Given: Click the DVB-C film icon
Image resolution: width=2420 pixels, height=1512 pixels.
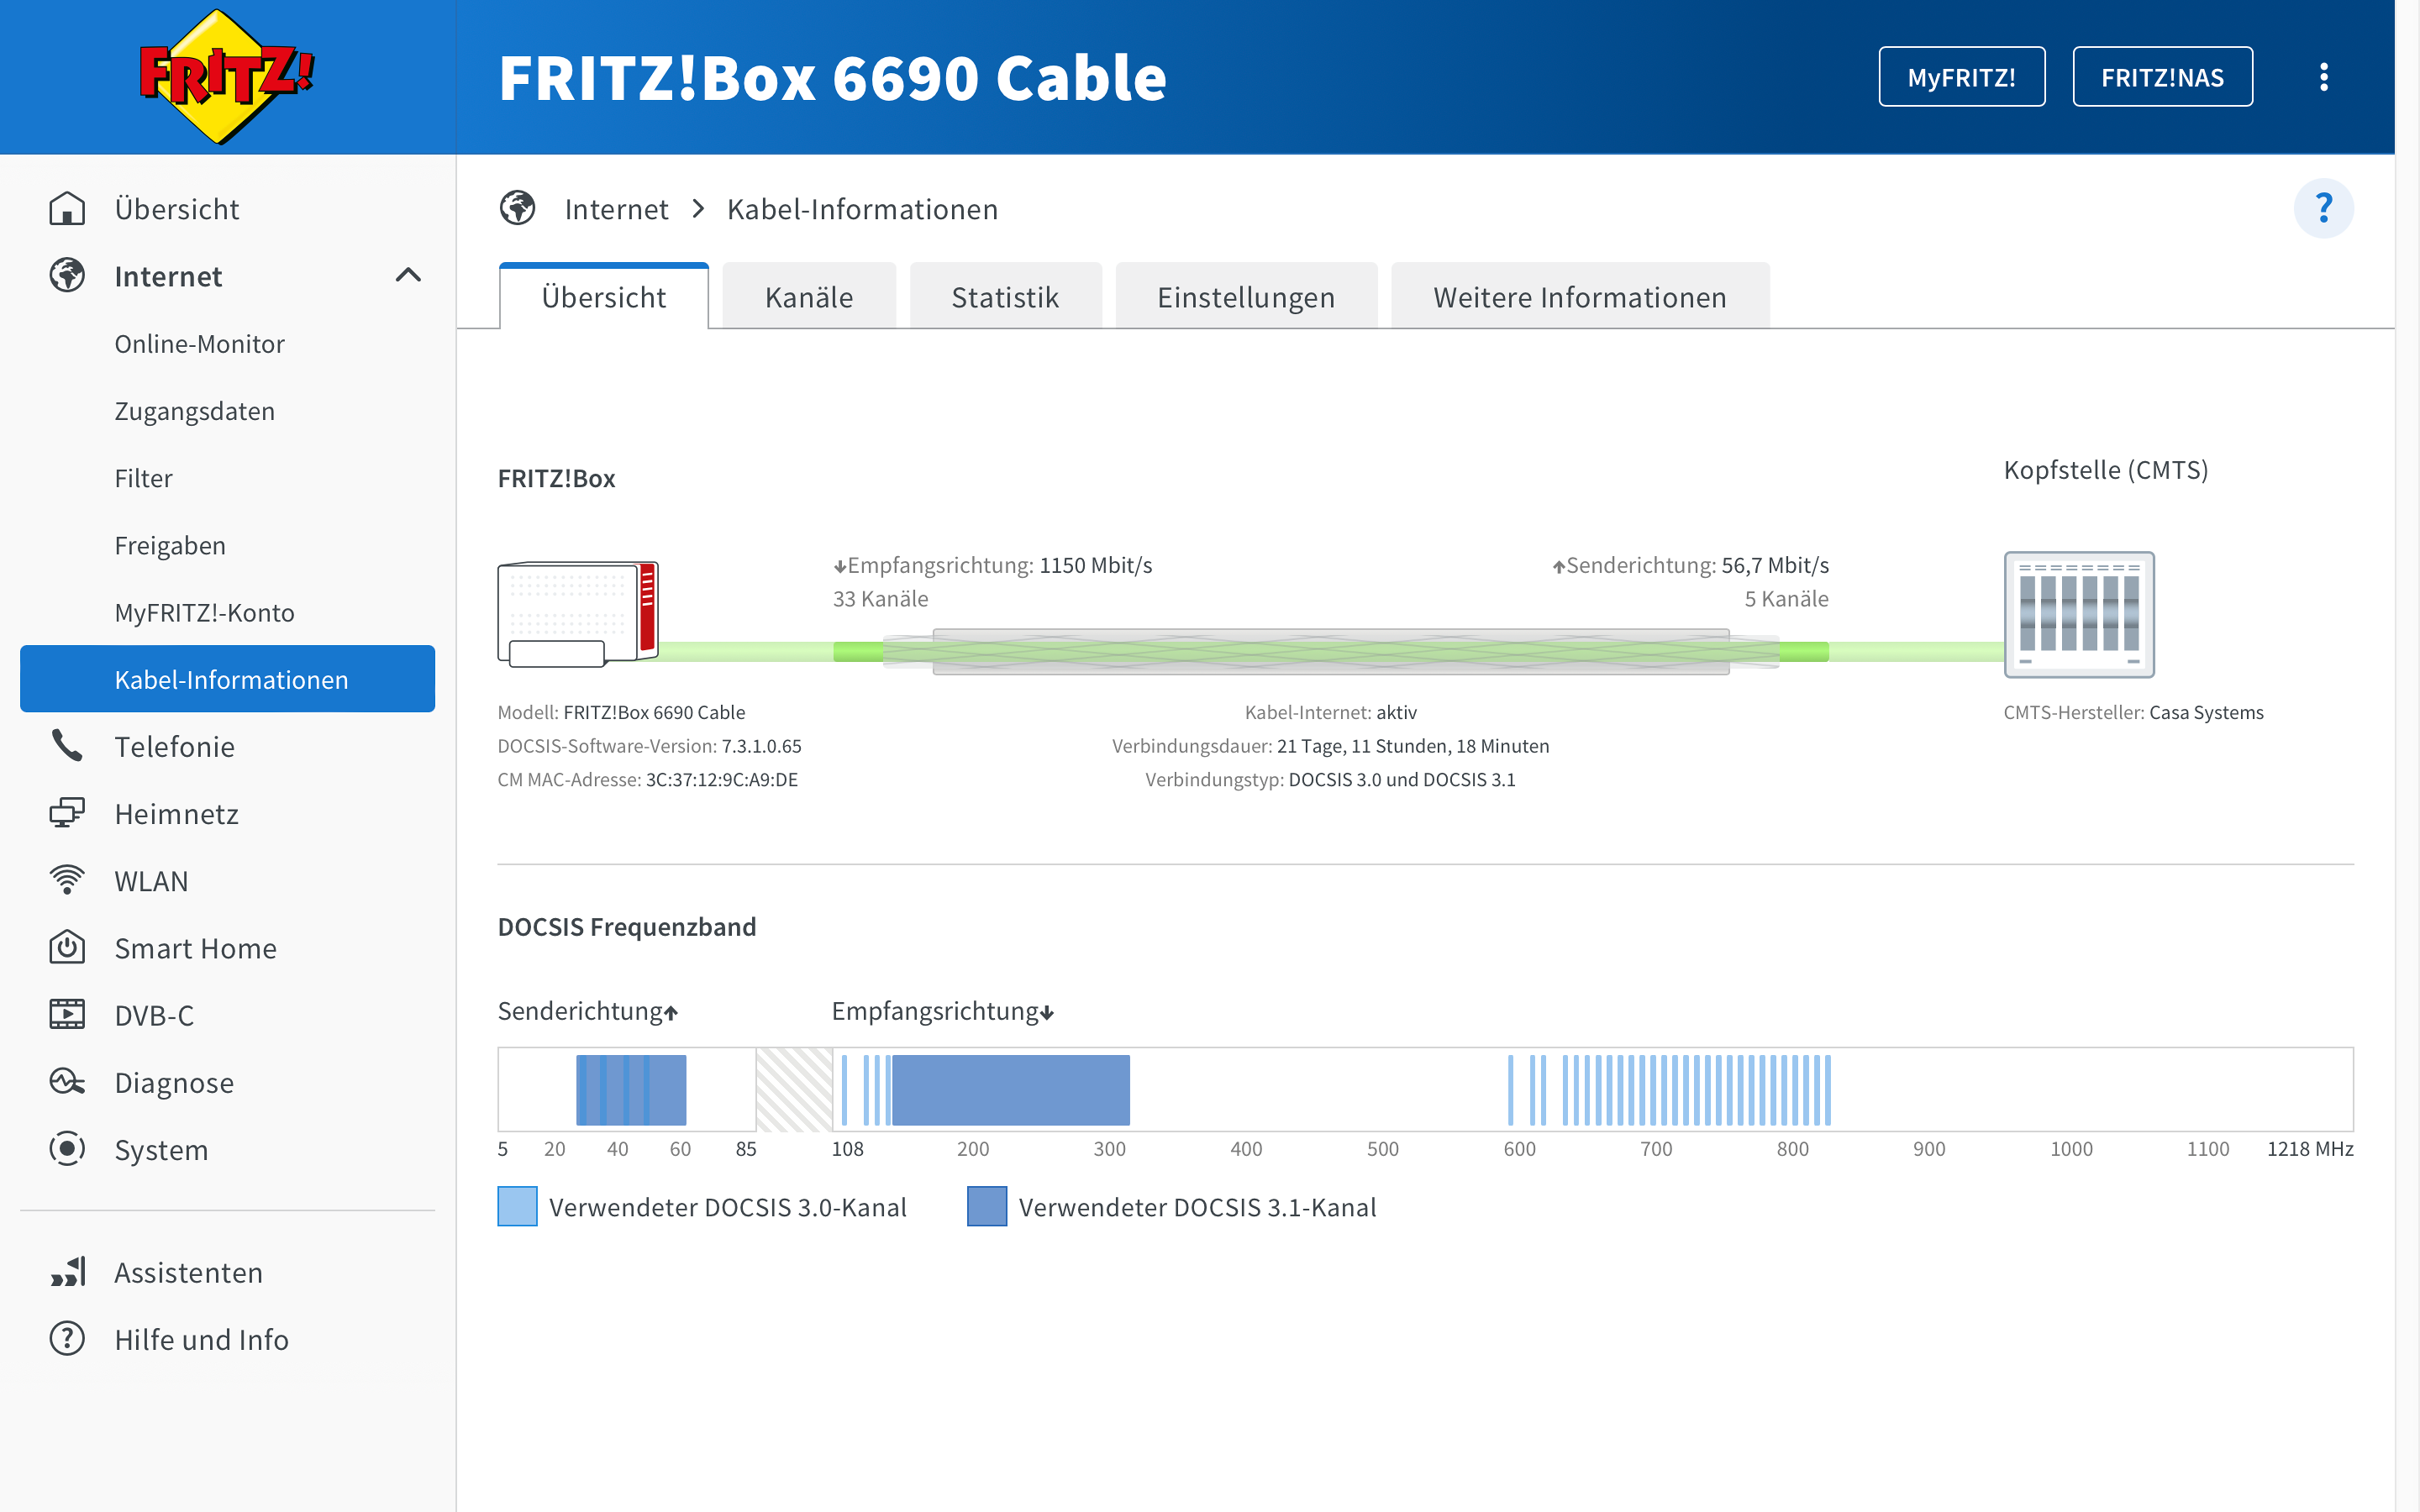Looking at the screenshot, I should 67,1014.
